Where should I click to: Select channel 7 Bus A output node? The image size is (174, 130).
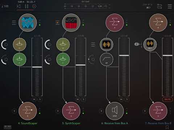click(158, 111)
